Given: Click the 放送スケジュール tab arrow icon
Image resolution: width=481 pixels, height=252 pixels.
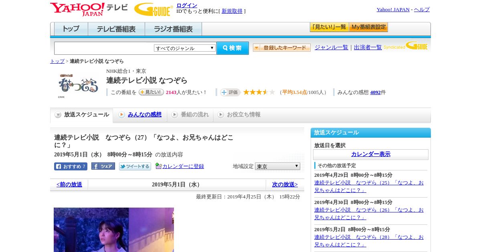Looking at the screenshot, I should click(x=58, y=115).
